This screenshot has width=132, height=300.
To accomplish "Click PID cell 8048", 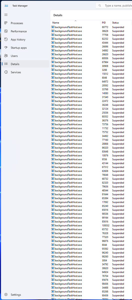I will point(104,78).
